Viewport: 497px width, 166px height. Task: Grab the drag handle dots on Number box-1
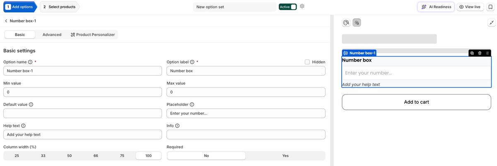pos(487,53)
